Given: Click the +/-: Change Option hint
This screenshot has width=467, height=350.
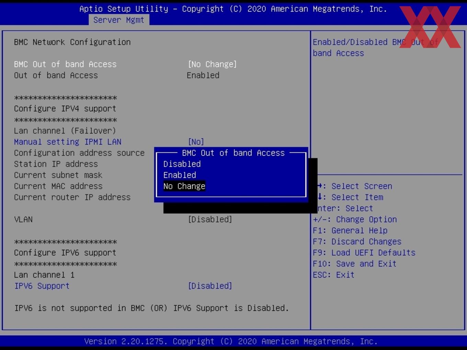Looking at the screenshot, I should (x=355, y=219).
